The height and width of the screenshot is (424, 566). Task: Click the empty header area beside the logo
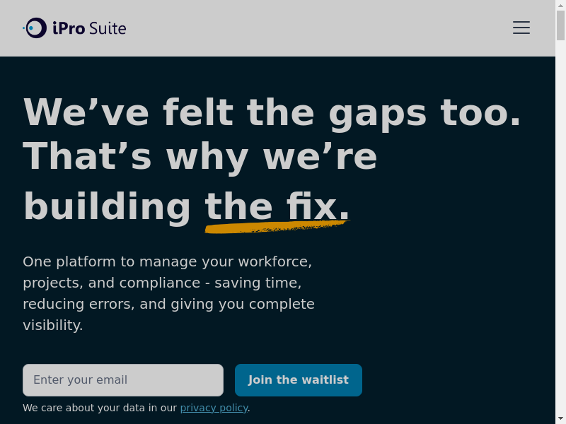(x=318, y=28)
